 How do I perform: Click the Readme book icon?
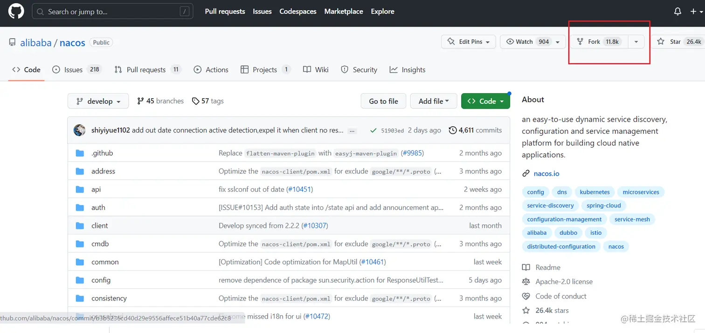point(526,267)
